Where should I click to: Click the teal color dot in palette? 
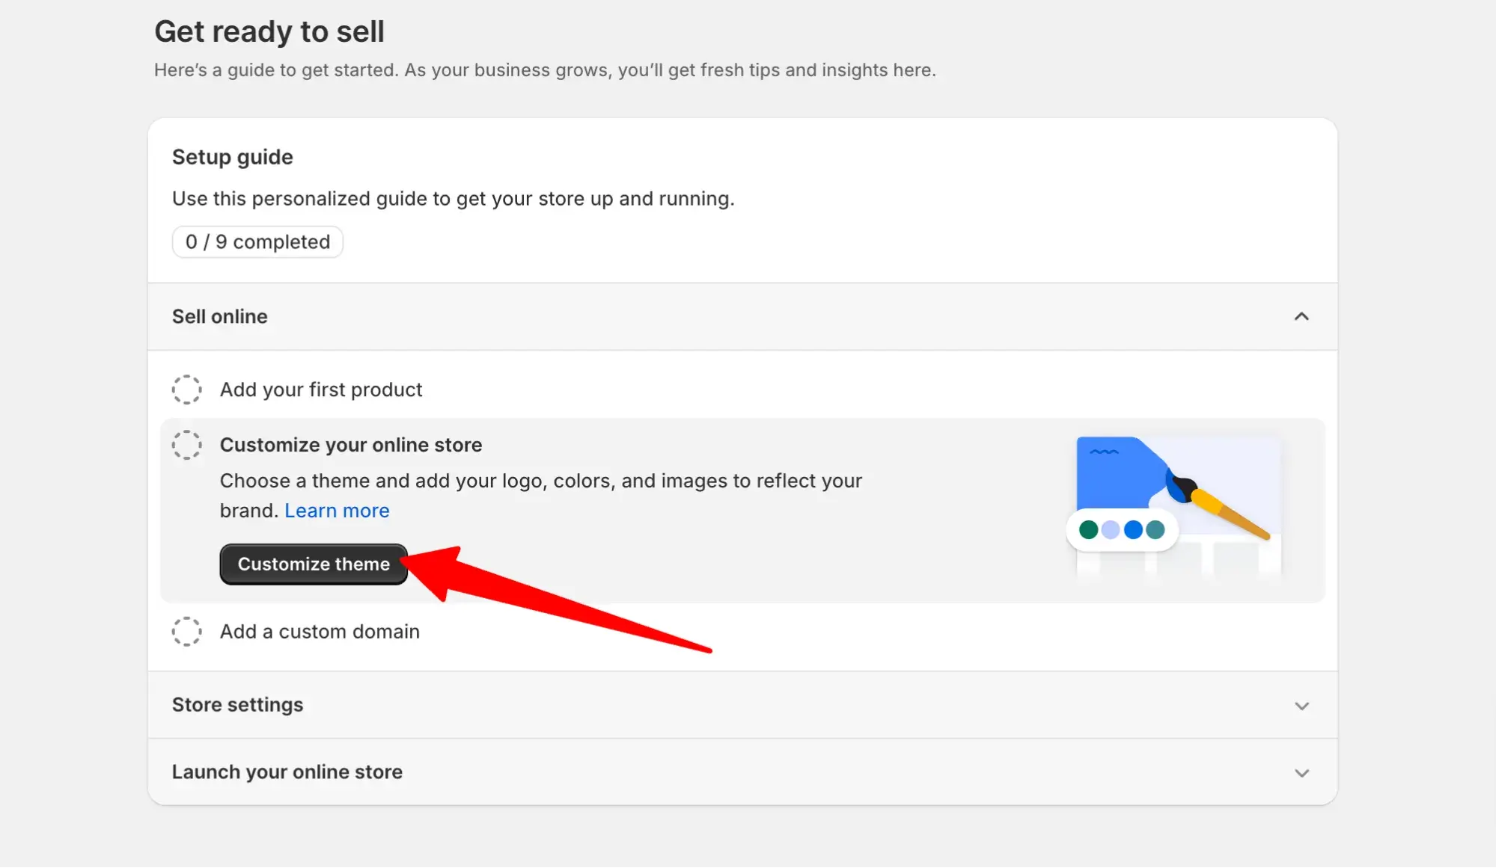point(1155,530)
